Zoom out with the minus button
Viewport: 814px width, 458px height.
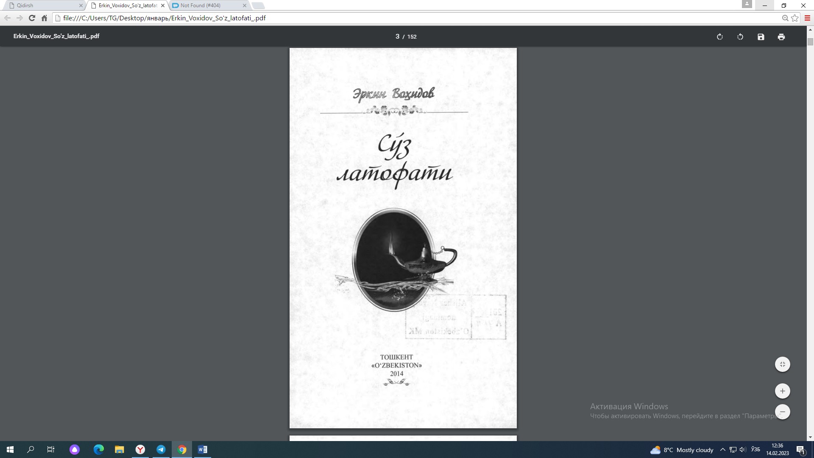[x=782, y=412]
